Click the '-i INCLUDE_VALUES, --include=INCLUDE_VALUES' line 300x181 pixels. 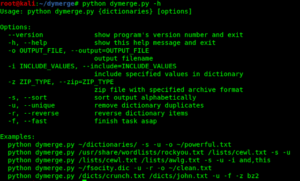tap(92, 66)
